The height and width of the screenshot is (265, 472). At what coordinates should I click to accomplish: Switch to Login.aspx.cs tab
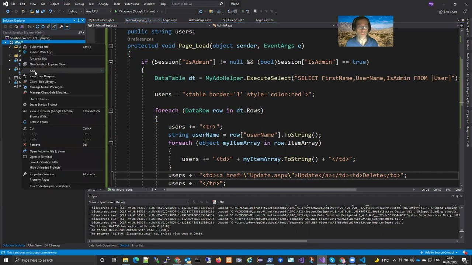point(265,20)
